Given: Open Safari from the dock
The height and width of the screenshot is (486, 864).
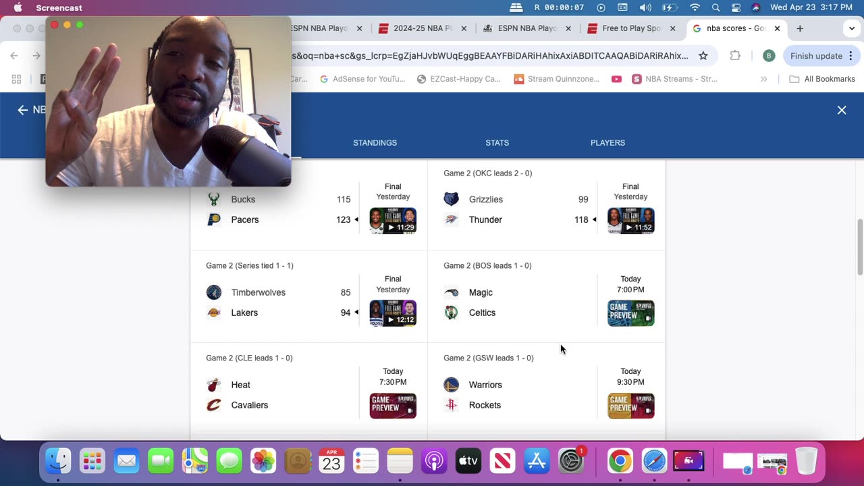Looking at the screenshot, I should [x=654, y=462].
